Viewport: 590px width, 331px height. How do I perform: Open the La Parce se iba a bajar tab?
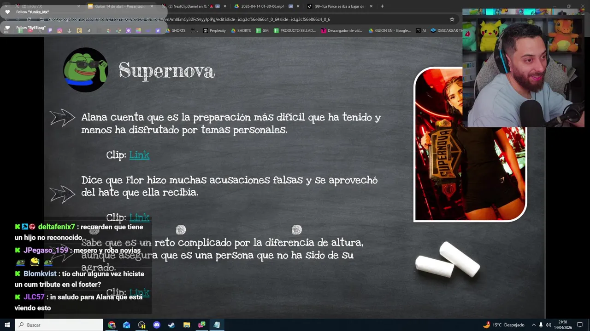pyautogui.click(x=339, y=6)
